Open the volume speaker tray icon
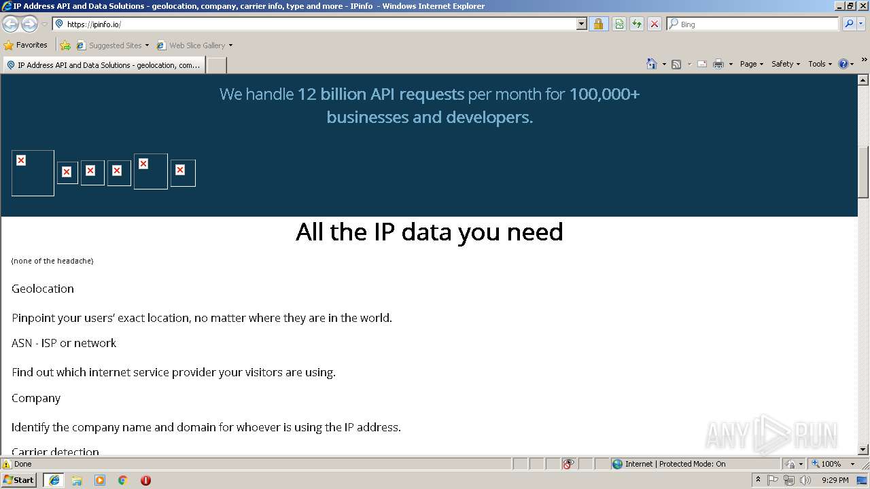This screenshot has height=489, width=870. tap(805, 480)
